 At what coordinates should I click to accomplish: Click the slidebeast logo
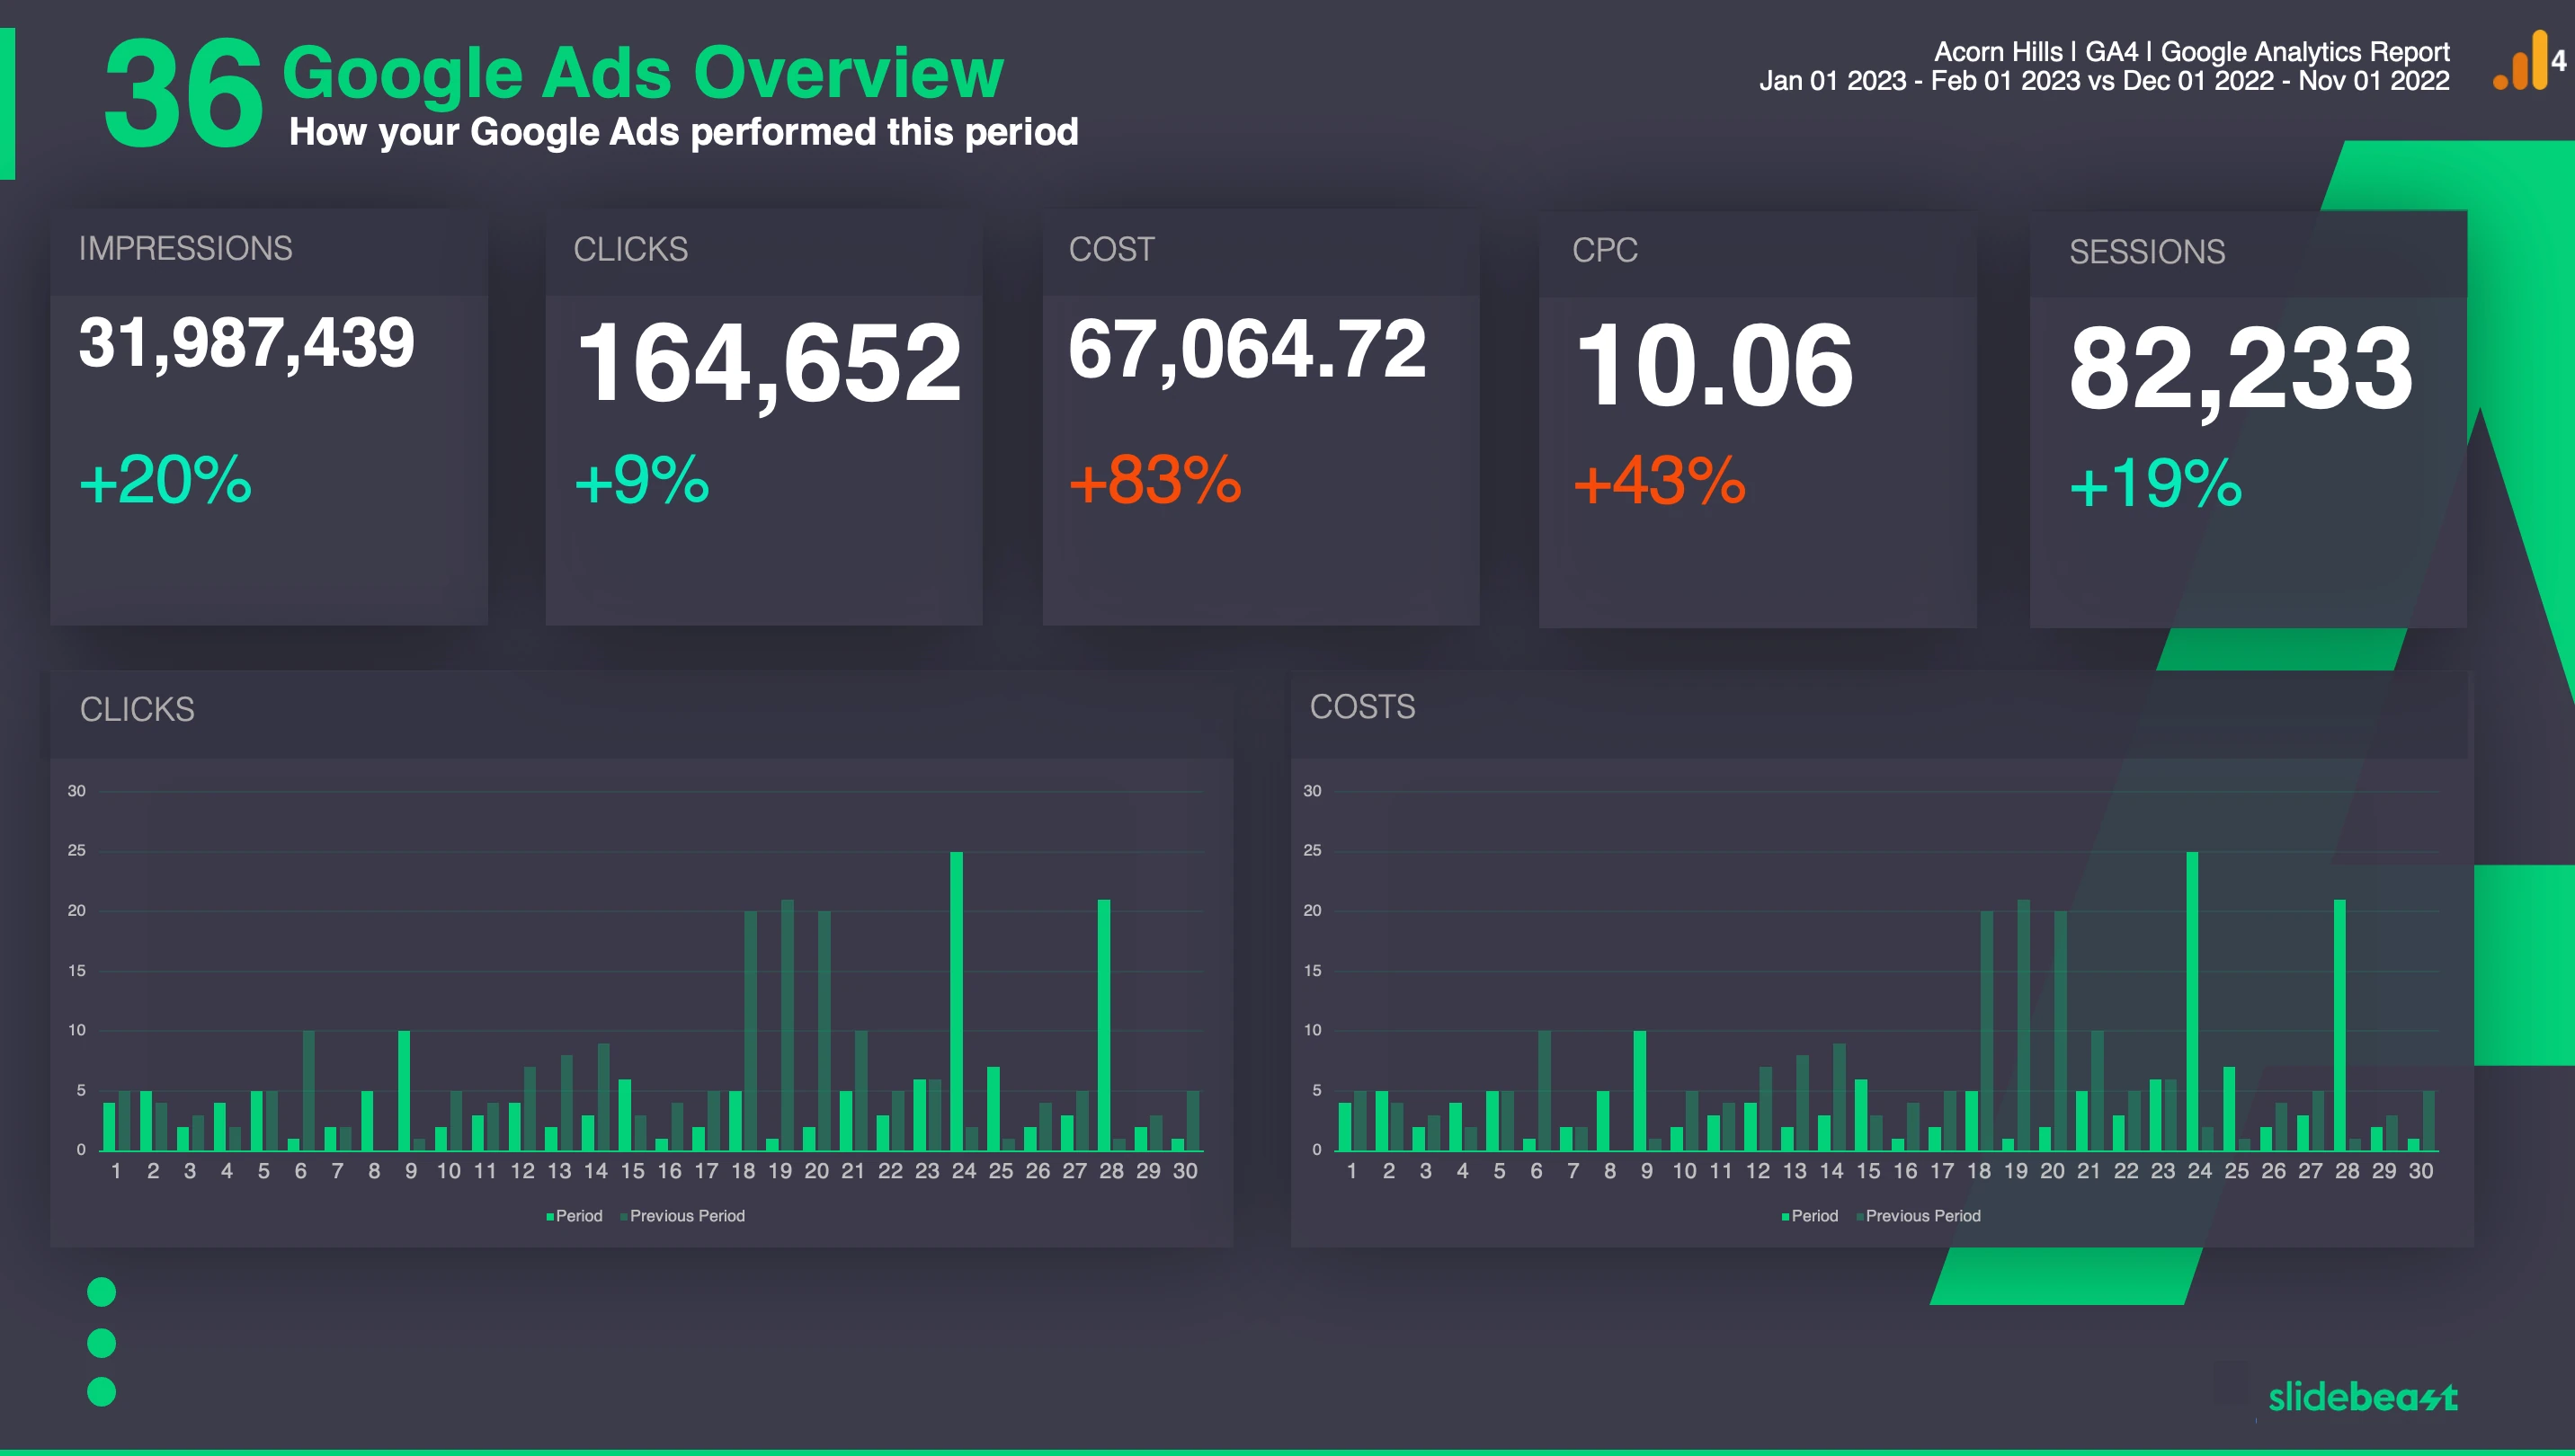2362,1396
